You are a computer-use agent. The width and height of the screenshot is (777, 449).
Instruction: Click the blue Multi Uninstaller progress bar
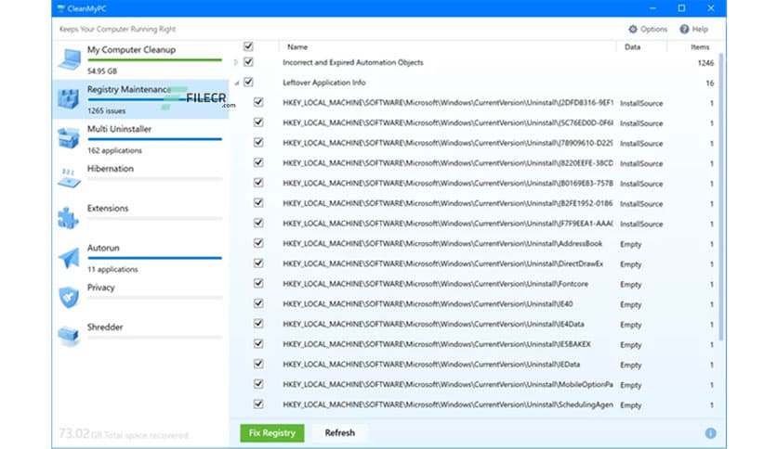click(154, 139)
